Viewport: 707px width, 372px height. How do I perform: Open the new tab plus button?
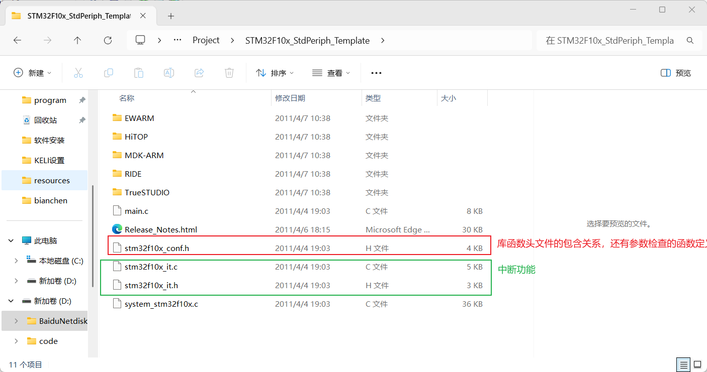click(x=171, y=16)
